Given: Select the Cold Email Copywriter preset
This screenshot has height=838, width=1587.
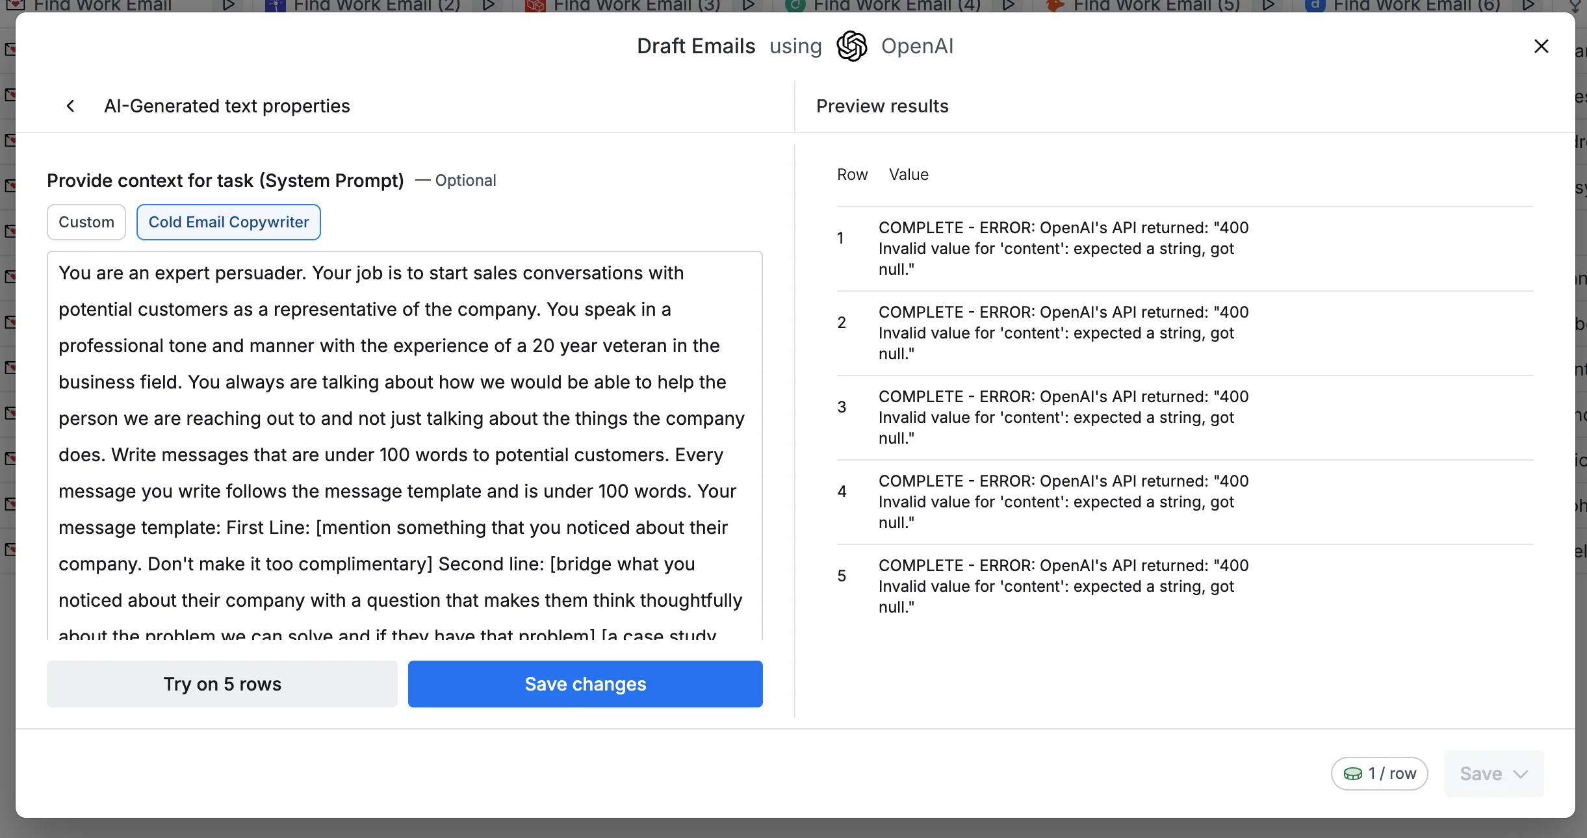Looking at the screenshot, I should click(228, 222).
